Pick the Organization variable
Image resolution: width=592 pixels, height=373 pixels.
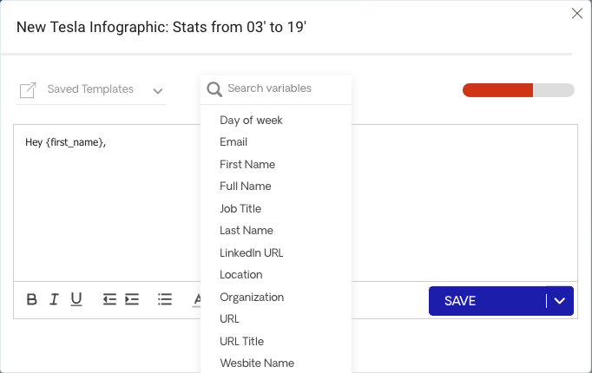[x=252, y=298]
